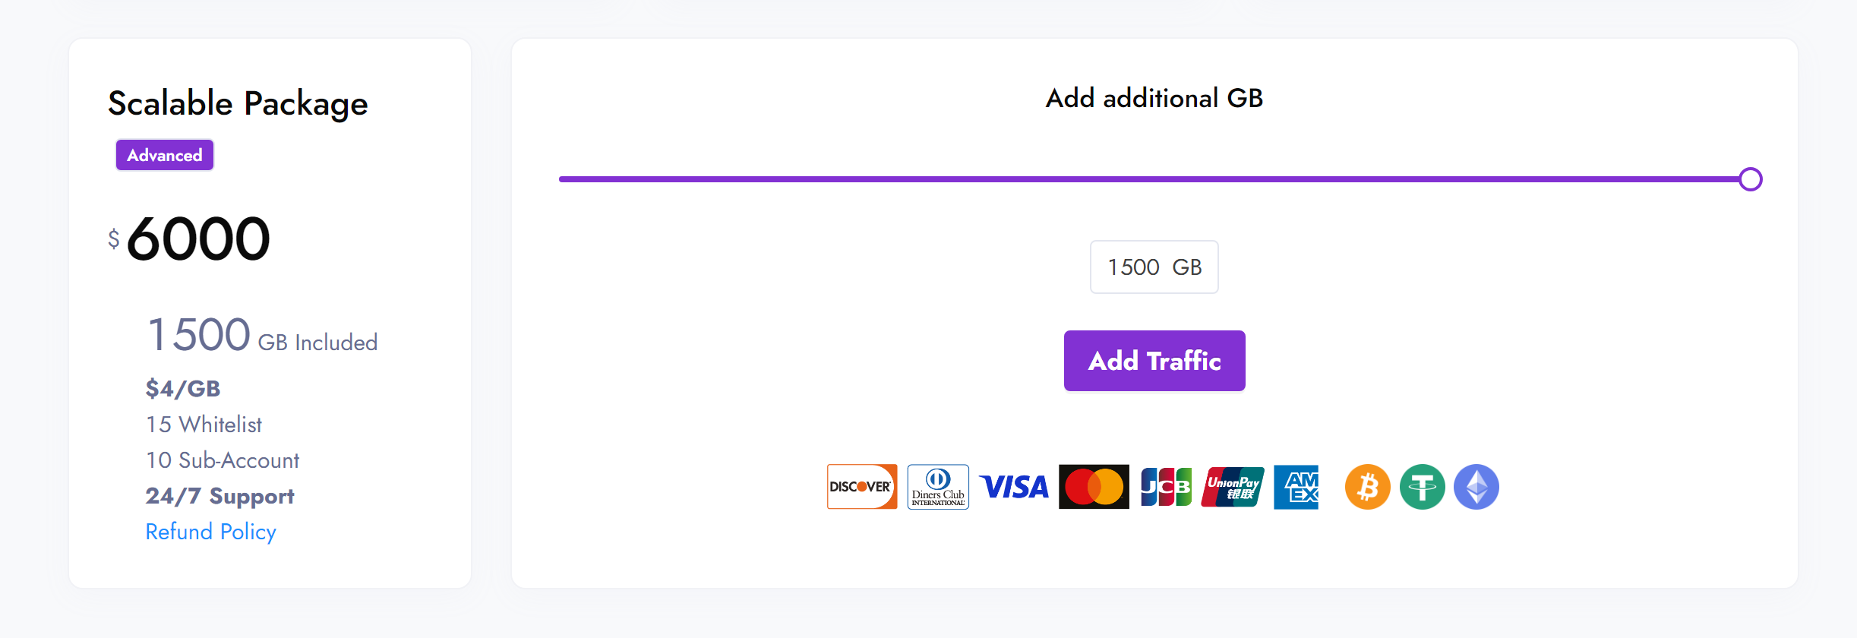Click the Advanced package badge
This screenshot has height=638, width=1857.
pos(164,155)
